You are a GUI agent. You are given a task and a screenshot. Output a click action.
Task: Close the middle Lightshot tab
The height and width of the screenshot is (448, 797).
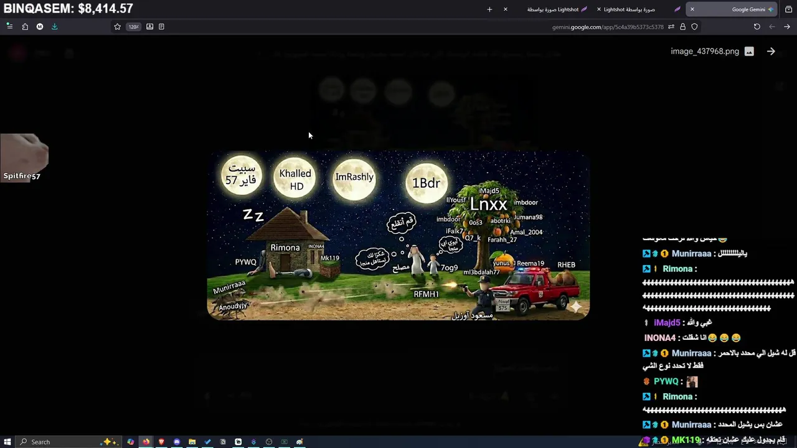[599, 9]
